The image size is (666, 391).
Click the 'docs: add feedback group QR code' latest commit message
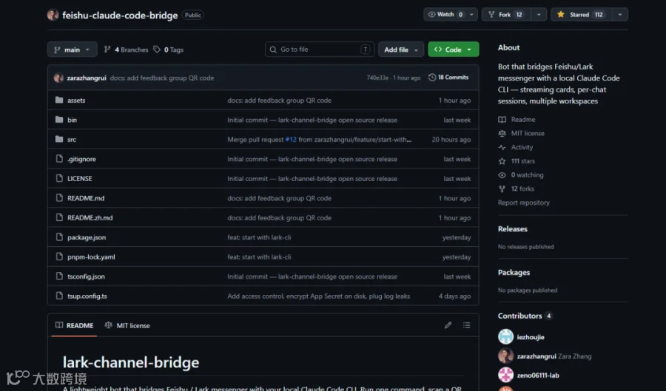tap(162, 78)
